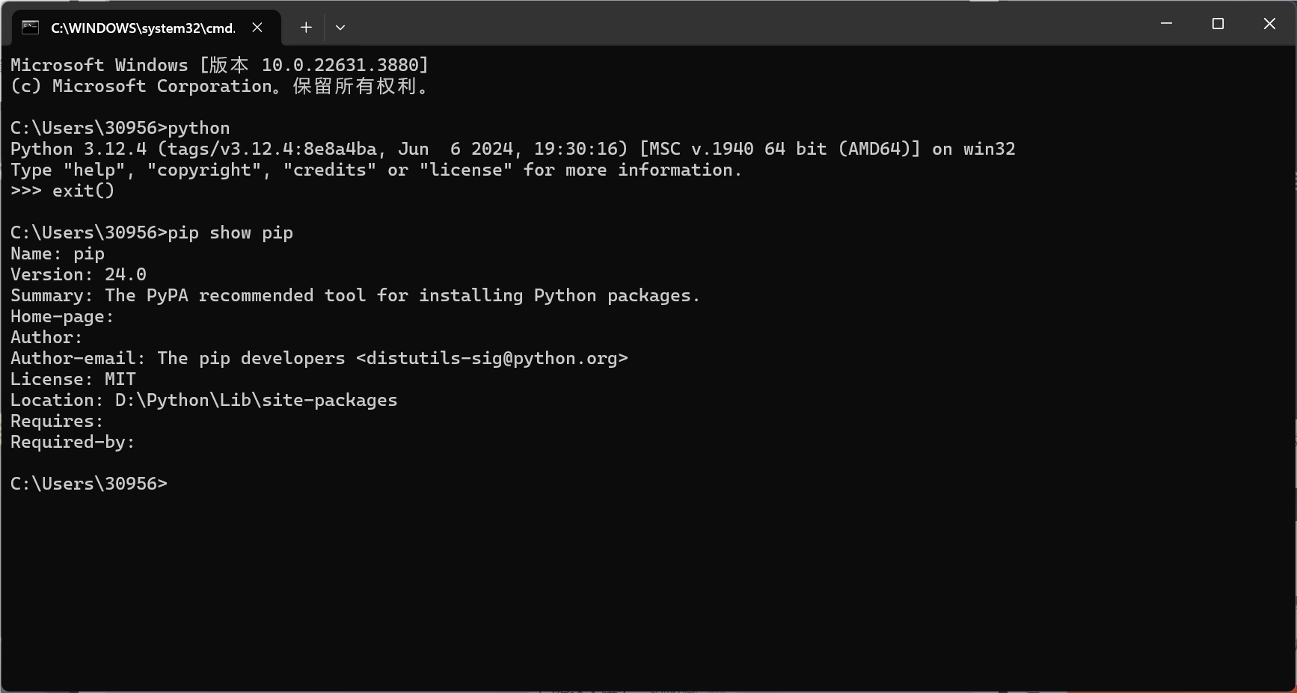Close the cmd.exe tab
Screen dimensions: 1297x693
(257, 28)
